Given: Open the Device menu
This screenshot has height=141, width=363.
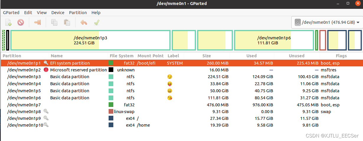Looking at the screenshot, I should tap(58, 13).
